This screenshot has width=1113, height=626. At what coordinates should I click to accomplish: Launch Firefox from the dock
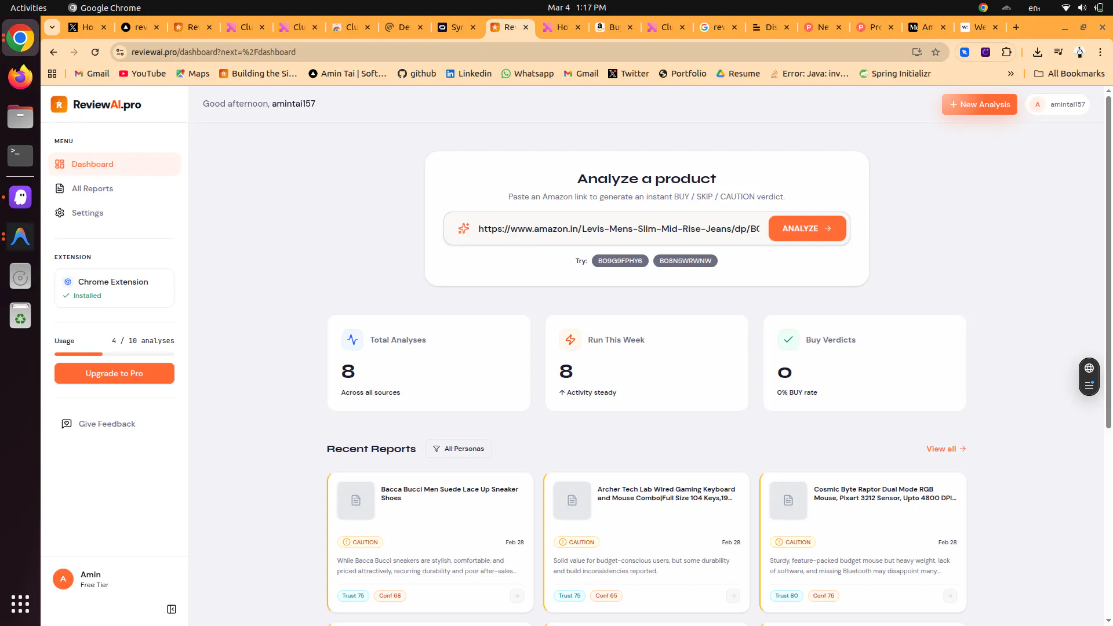coord(20,78)
